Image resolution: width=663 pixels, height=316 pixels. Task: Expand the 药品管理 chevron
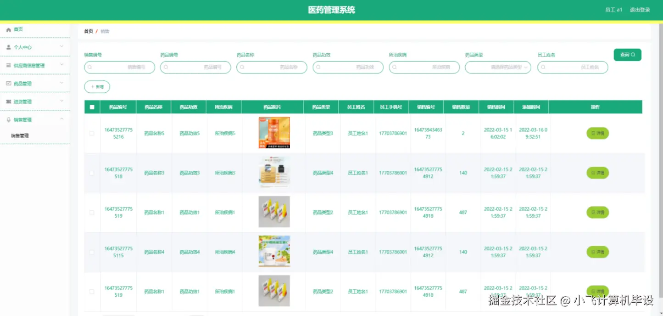[62, 83]
